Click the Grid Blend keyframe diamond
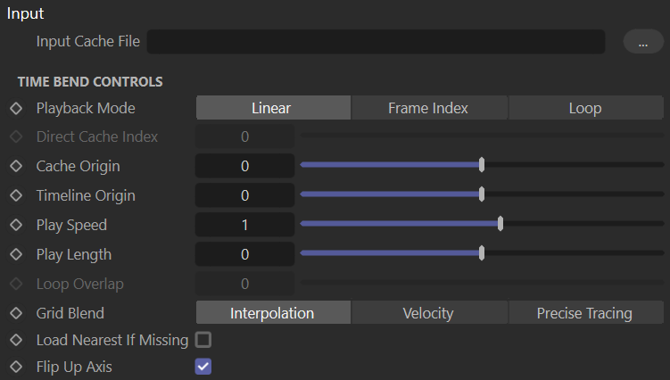The width and height of the screenshot is (670, 380). pyautogui.click(x=16, y=313)
